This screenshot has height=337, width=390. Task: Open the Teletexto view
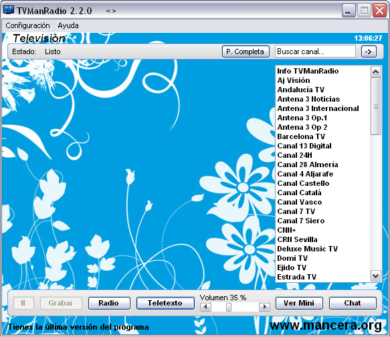point(165,303)
